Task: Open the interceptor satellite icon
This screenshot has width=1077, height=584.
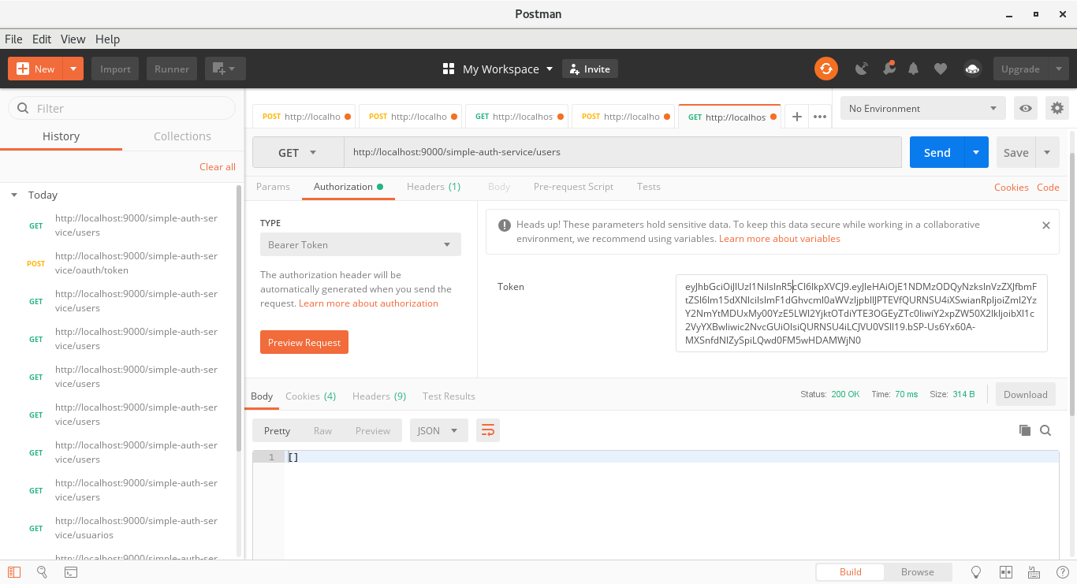Action: [862, 69]
